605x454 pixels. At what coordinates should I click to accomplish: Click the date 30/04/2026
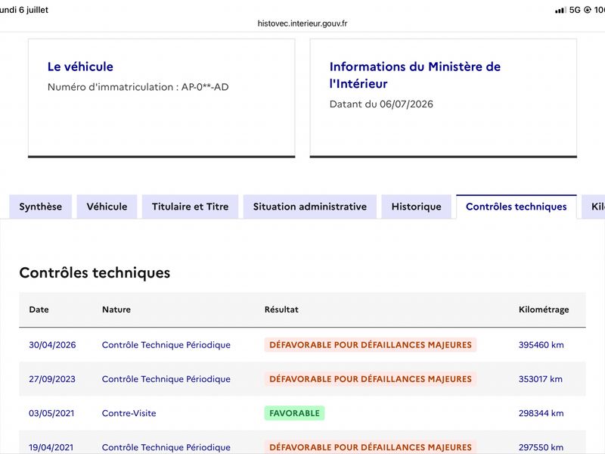52,345
